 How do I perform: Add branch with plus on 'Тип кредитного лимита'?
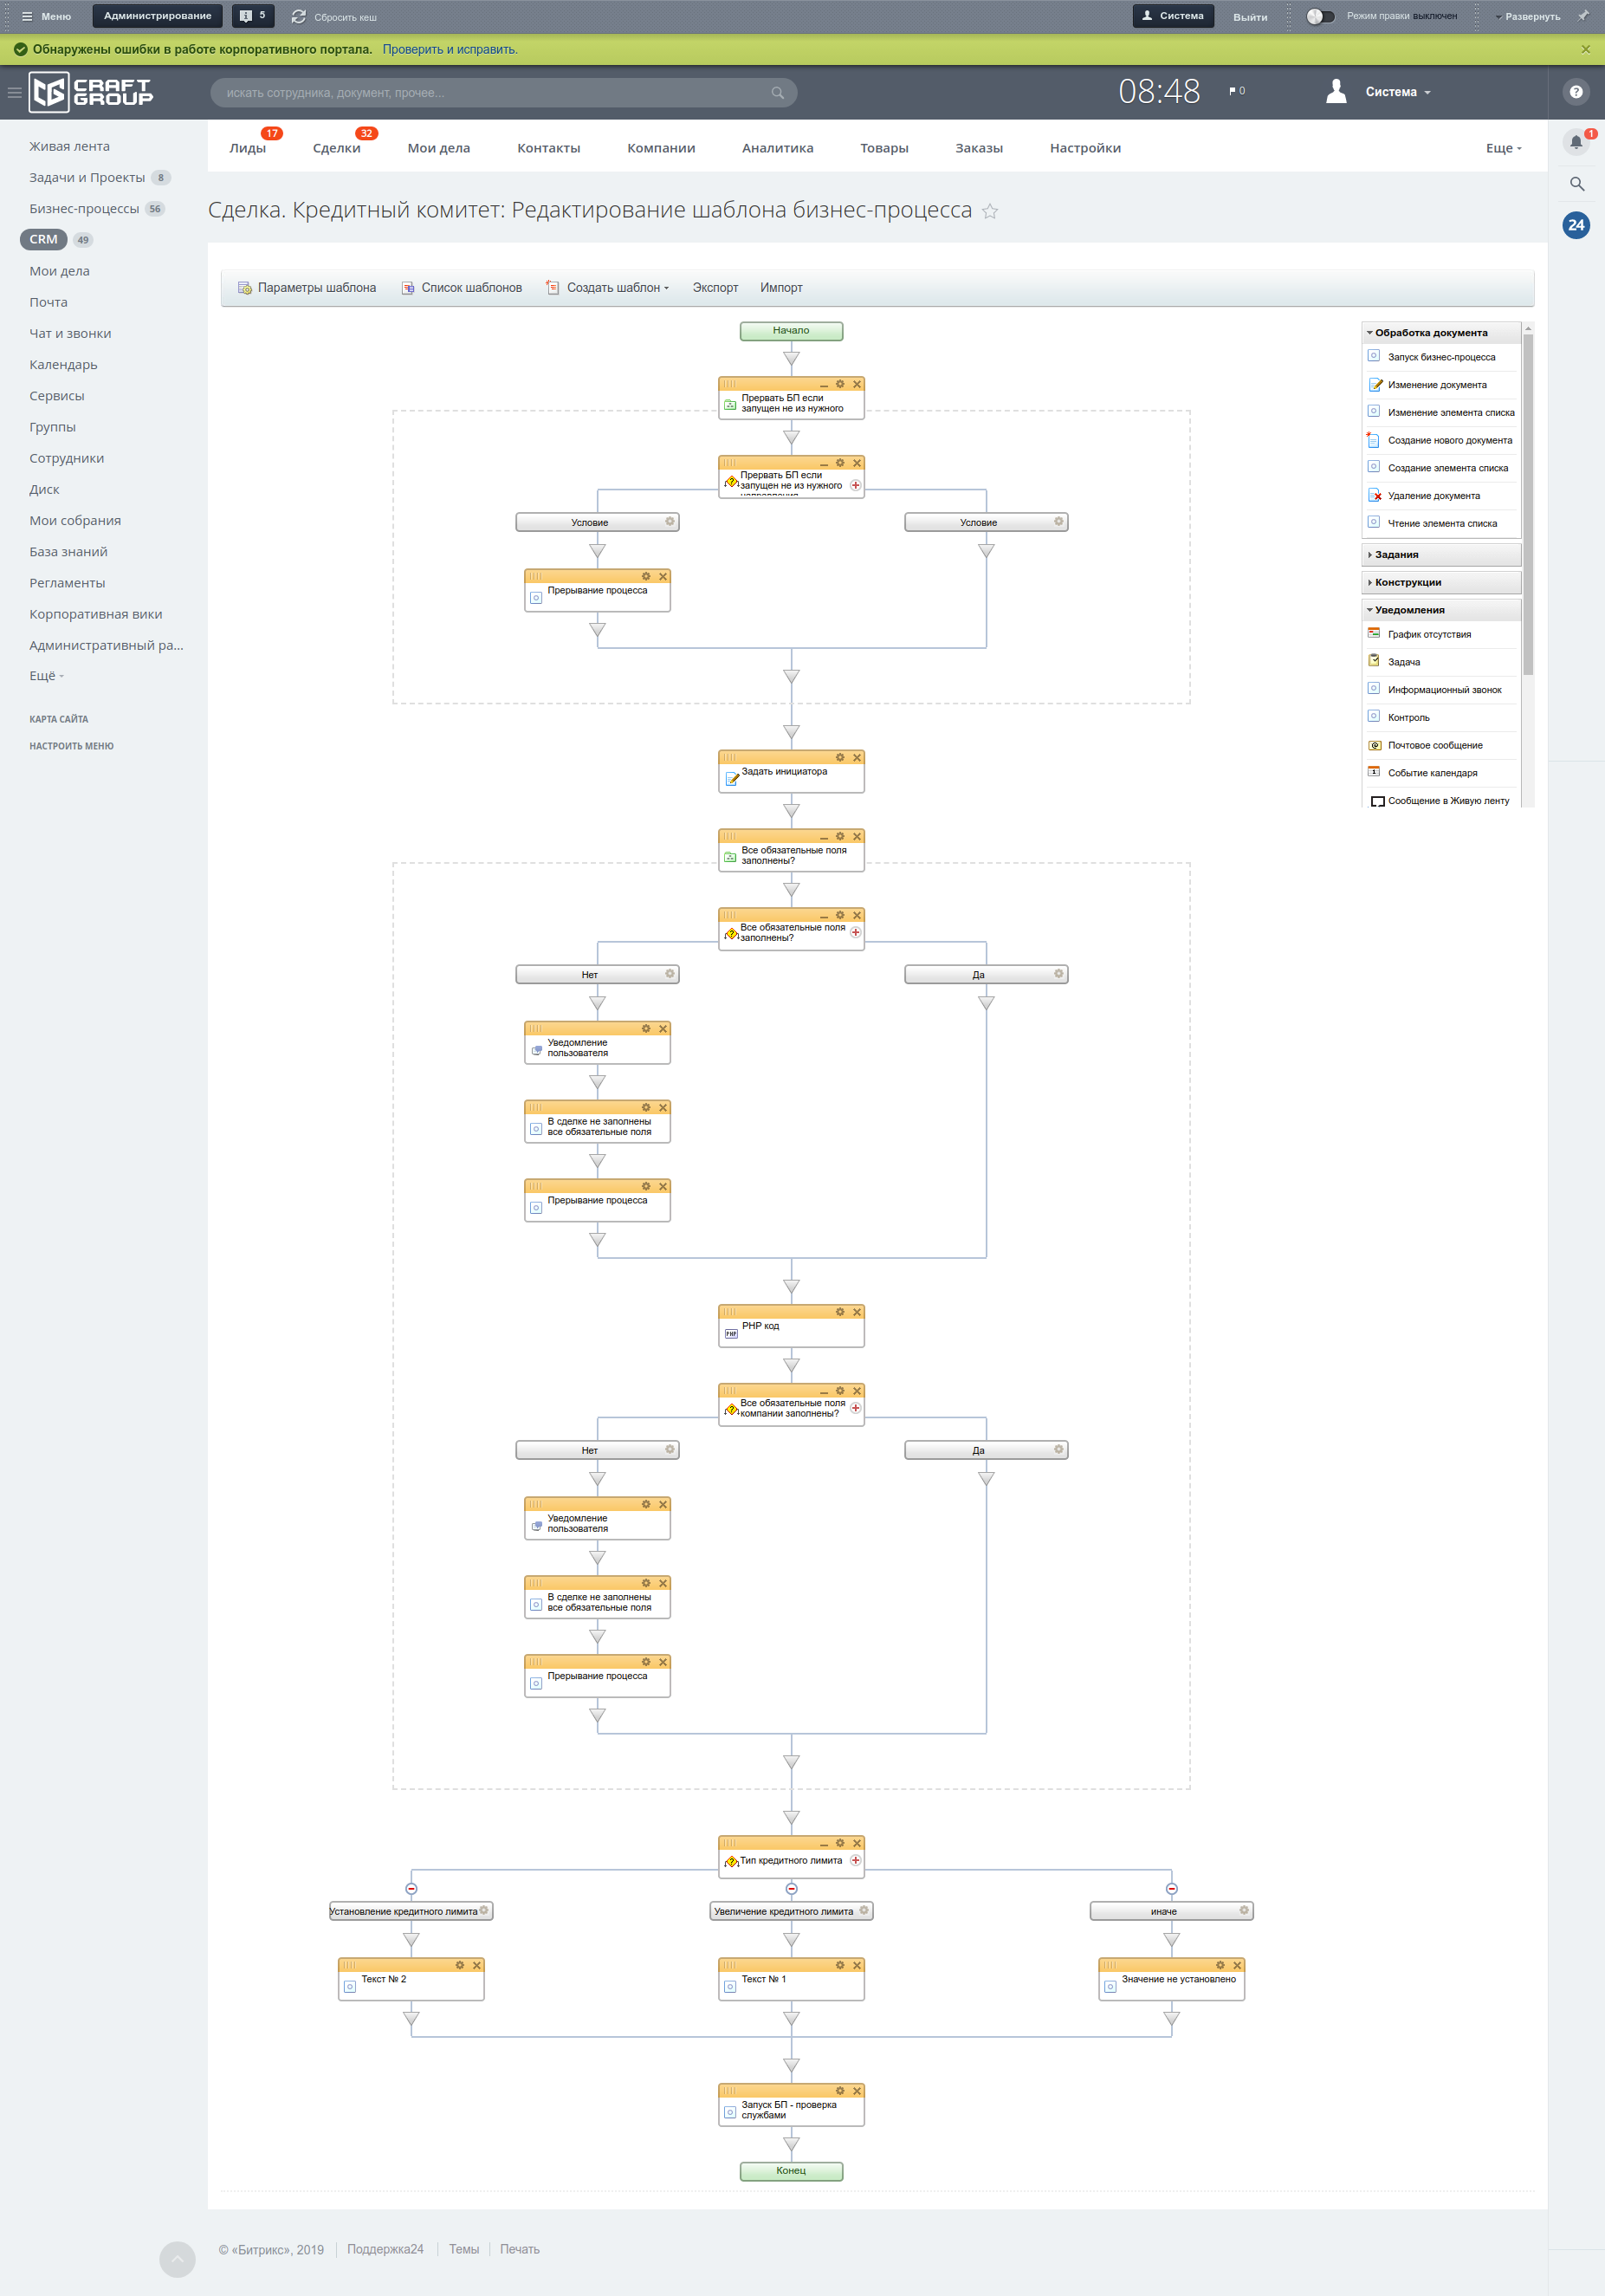[x=855, y=1860]
